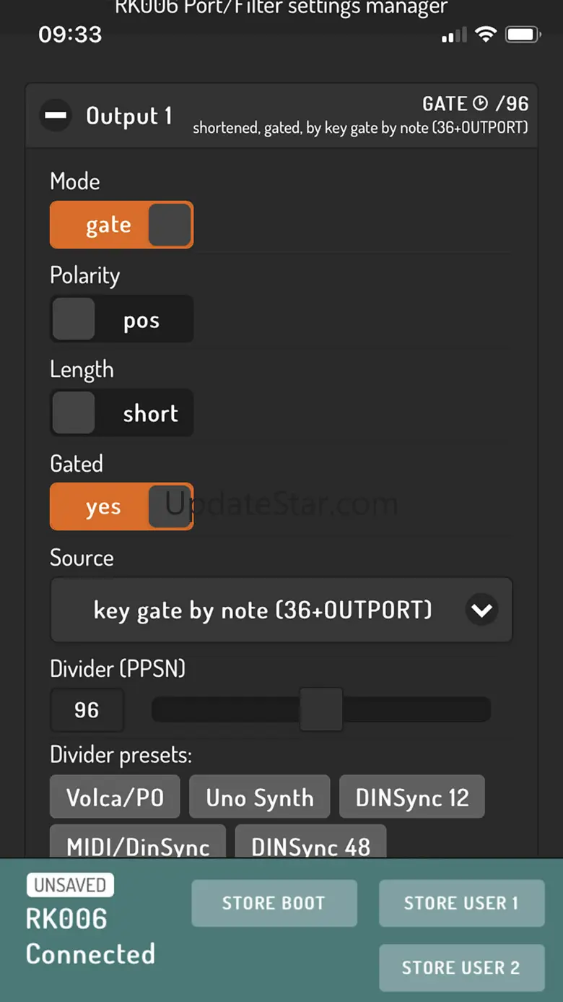Choose the DINSync 48 preset
The height and width of the screenshot is (1002, 563).
click(x=311, y=844)
